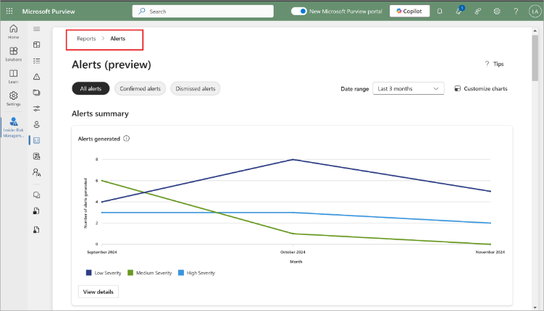Open the Tips help link
Viewport: 544px width, 311px height.
[x=495, y=64]
